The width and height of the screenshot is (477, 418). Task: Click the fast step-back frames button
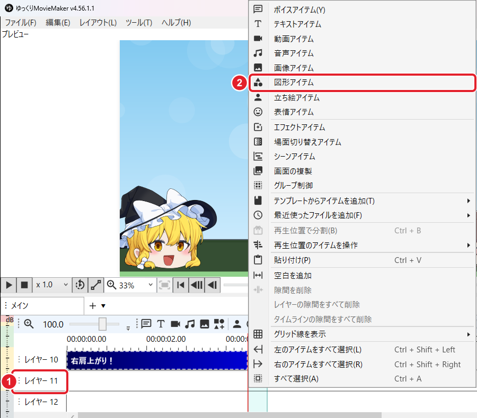(197, 285)
